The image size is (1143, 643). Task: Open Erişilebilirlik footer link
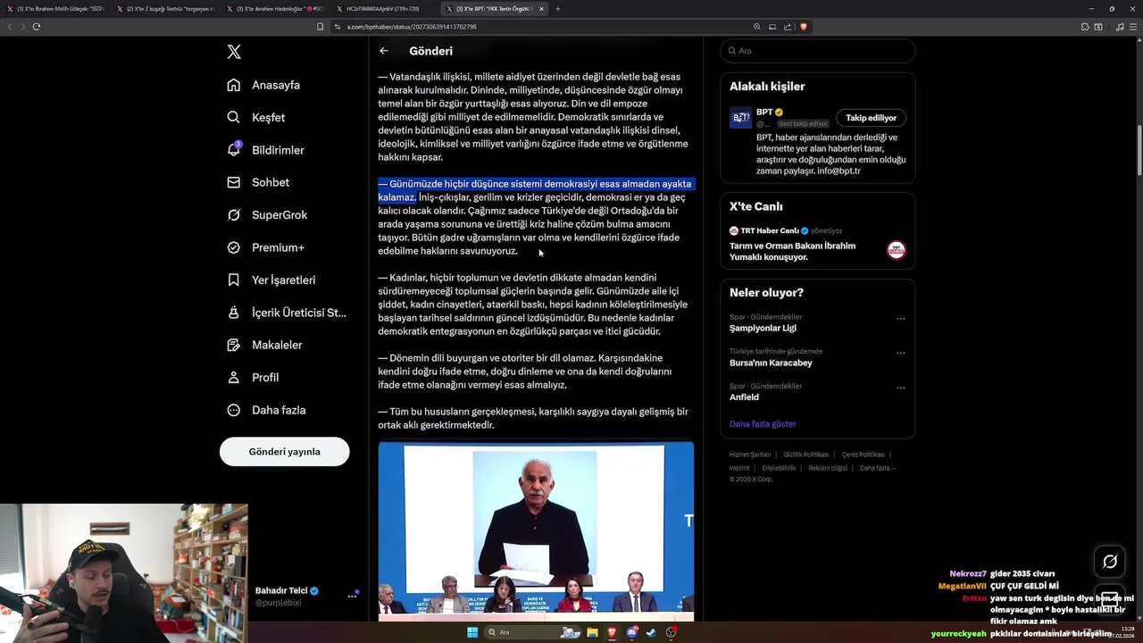(x=779, y=468)
